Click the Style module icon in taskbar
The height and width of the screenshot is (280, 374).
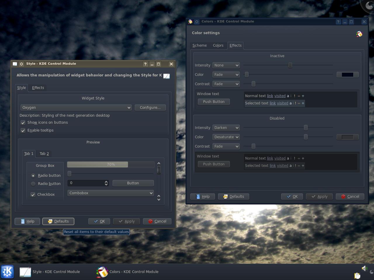(x=25, y=272)
